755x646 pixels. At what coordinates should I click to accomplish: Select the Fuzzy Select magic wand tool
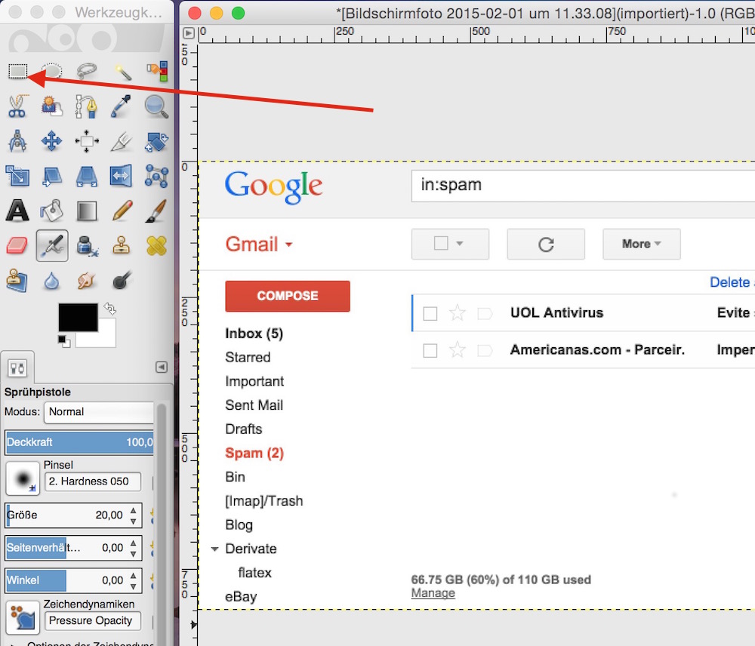tap(122, 72)
